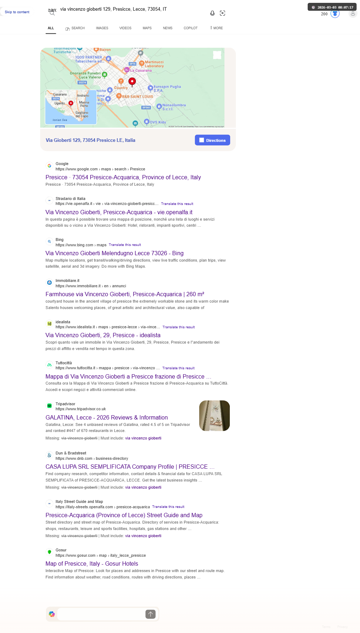Click the idealista favicon
360x633 pixels.
tap(49, 324)
